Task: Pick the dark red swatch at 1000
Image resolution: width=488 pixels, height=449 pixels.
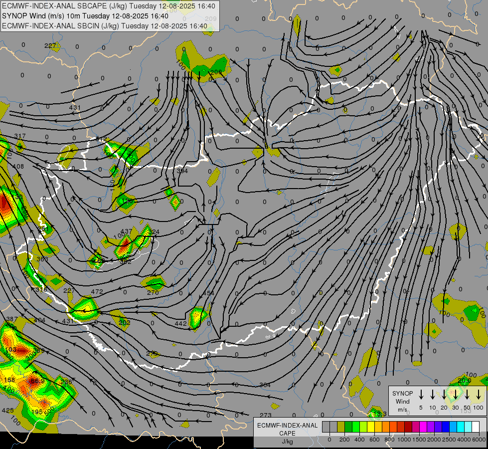Action: tap(408, 427)
